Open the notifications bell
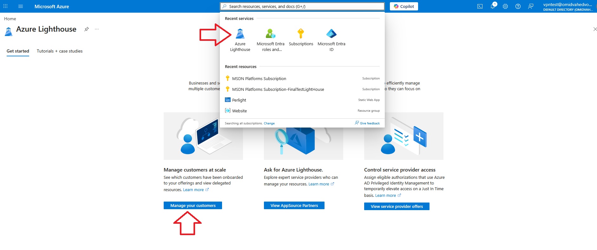This screenshot has height=250, width=597. (493, 6)
